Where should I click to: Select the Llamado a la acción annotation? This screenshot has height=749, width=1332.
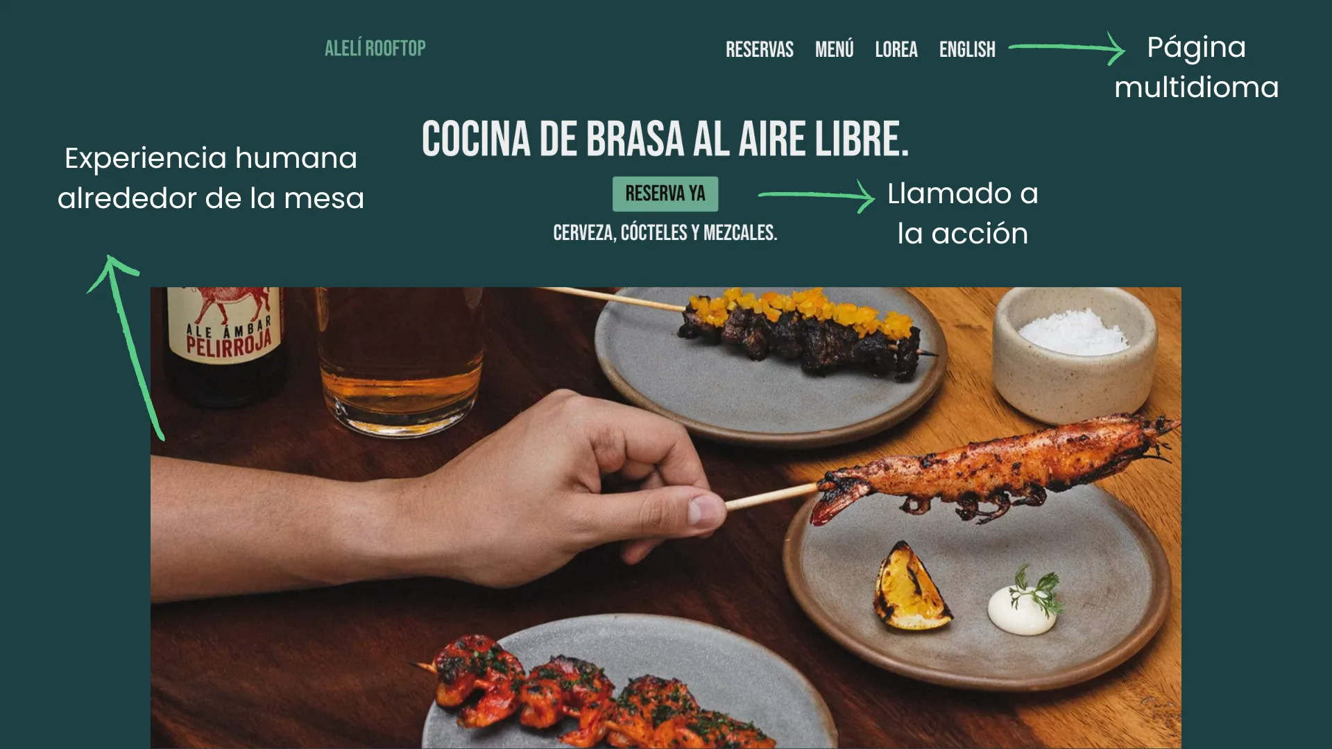(963, 214)
